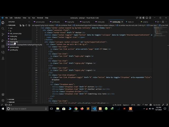This screenshot has height=127, width=169.
Task: Click the New Folder icon in Explorer
Action: click(23, 25)
